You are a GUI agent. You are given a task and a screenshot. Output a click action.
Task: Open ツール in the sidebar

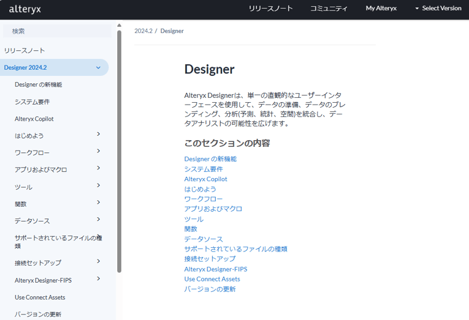pos(24,187)
